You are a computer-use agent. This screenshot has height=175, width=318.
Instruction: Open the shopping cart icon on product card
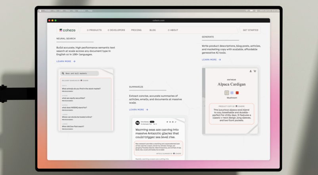tap(255, 71)
